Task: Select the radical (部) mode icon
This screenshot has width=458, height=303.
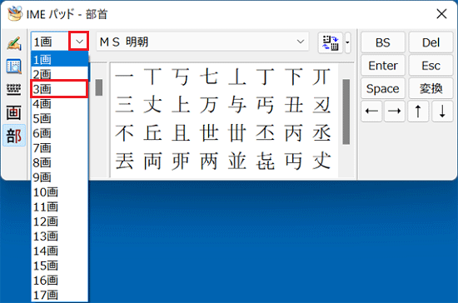Action: coord(14,136)
